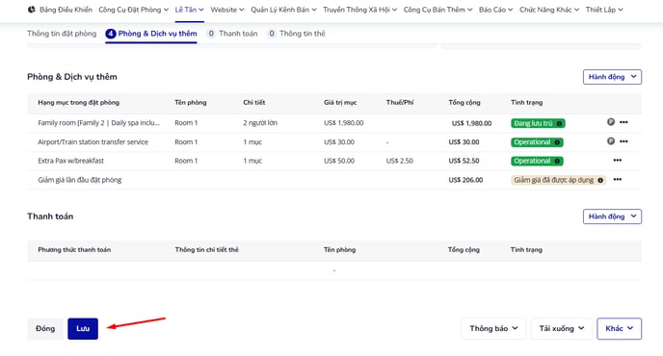Switch to the Thanh toán tab

point(232,34)
